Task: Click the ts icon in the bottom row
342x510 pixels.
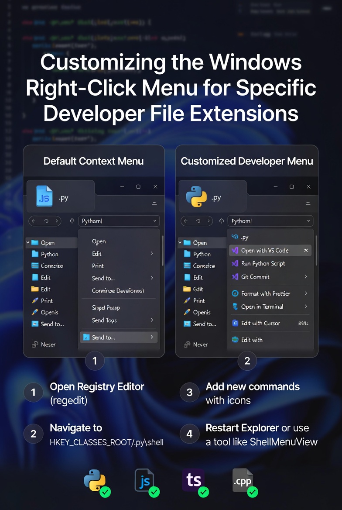Action: pos(193,480)
